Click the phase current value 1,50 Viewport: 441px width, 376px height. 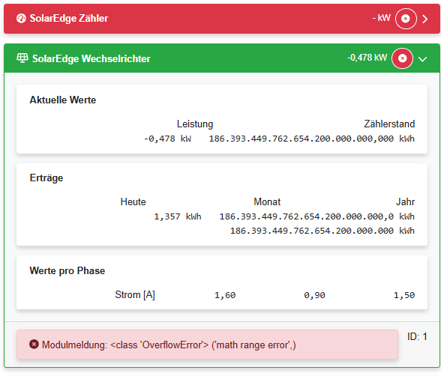point(404,295)
